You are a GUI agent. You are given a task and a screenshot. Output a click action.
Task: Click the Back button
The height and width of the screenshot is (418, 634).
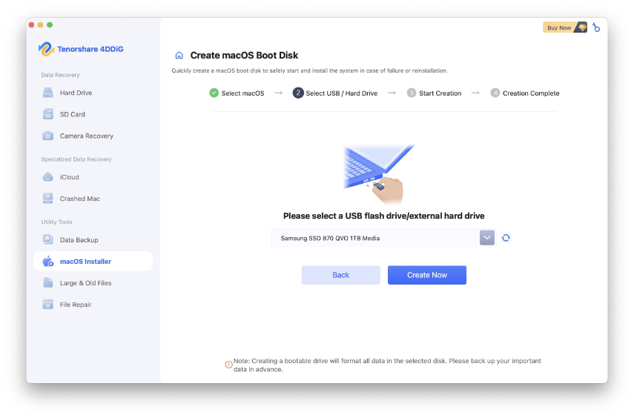tap(341, 275)
